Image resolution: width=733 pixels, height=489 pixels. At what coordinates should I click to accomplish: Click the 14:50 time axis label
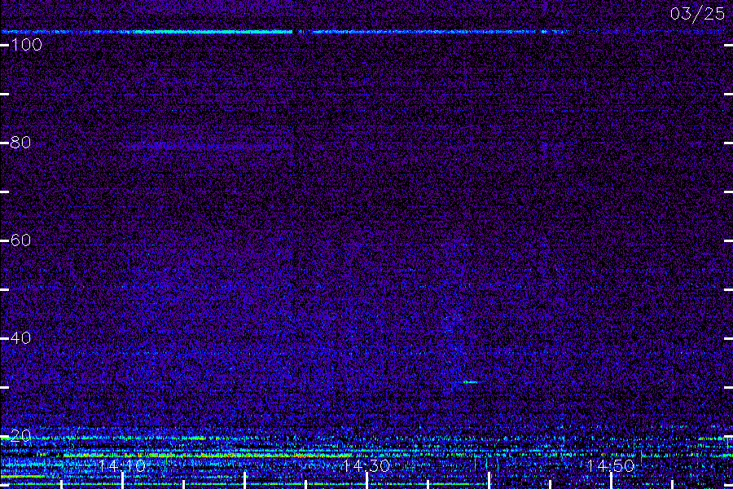coord(611,465)
